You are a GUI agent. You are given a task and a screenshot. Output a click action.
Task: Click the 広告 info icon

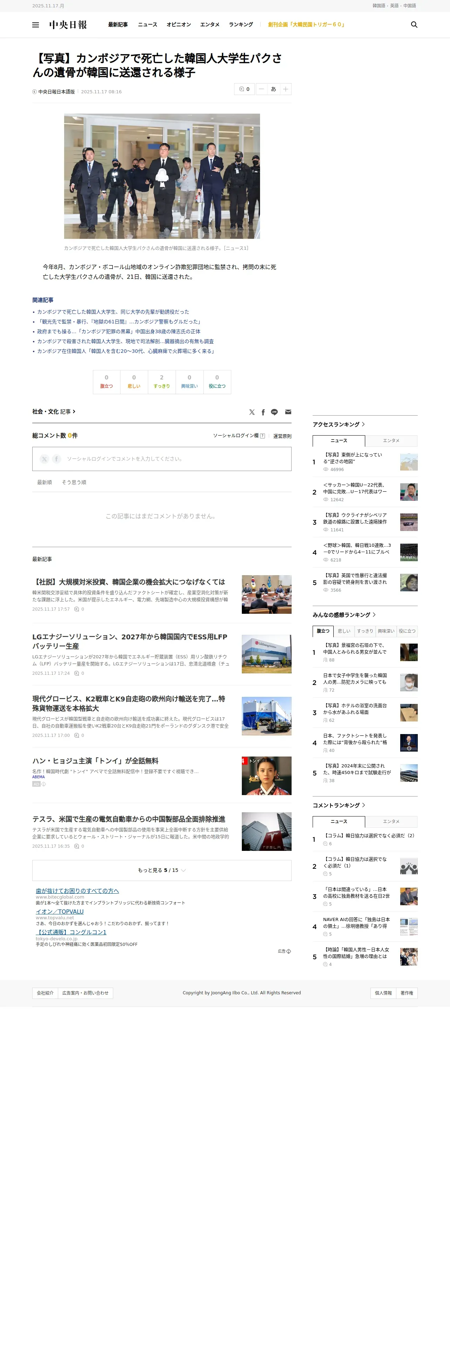289,952
